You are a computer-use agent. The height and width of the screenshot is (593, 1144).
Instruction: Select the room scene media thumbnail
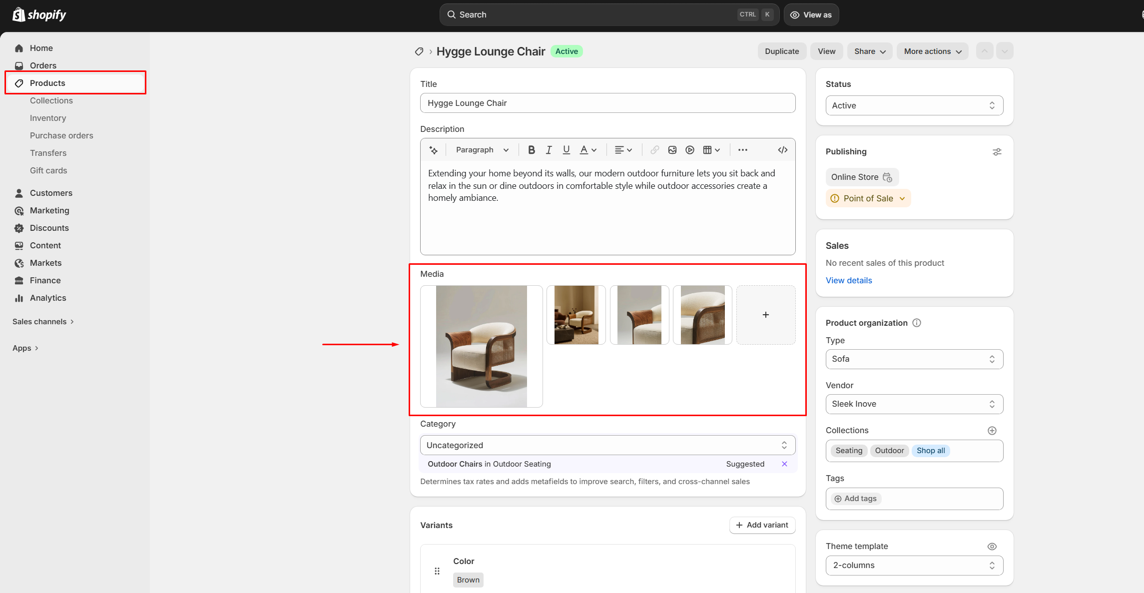576,315
